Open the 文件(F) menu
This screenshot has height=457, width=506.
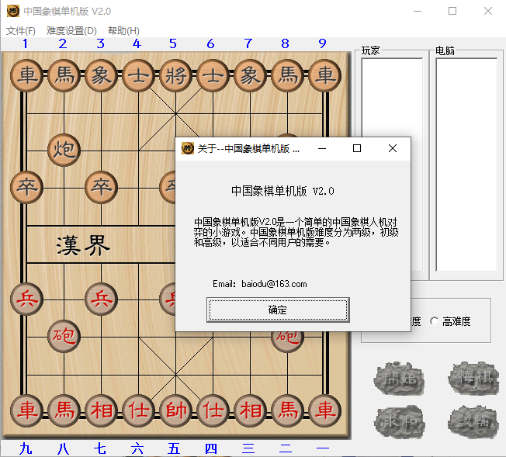pyautogui.click(x=21, y=31)
